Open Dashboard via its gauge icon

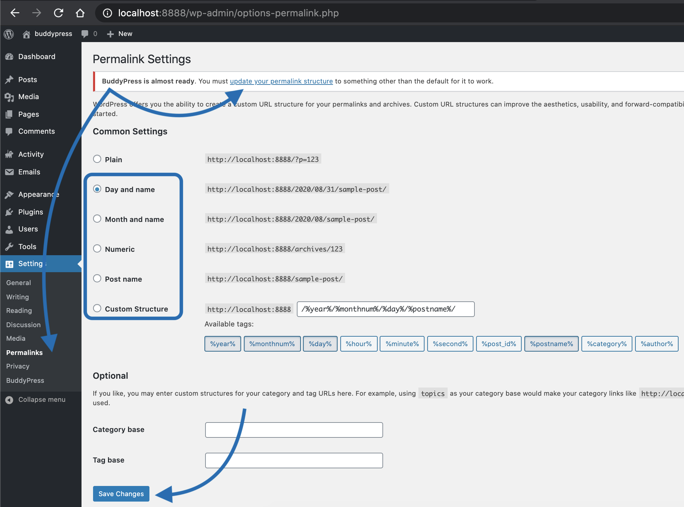9,57
